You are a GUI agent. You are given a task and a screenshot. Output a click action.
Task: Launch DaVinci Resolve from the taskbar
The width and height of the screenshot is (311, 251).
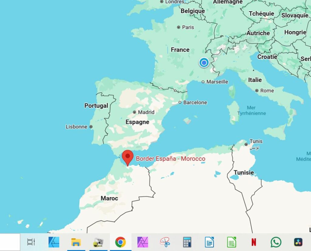pyautogui.click(x=298, y=242)
